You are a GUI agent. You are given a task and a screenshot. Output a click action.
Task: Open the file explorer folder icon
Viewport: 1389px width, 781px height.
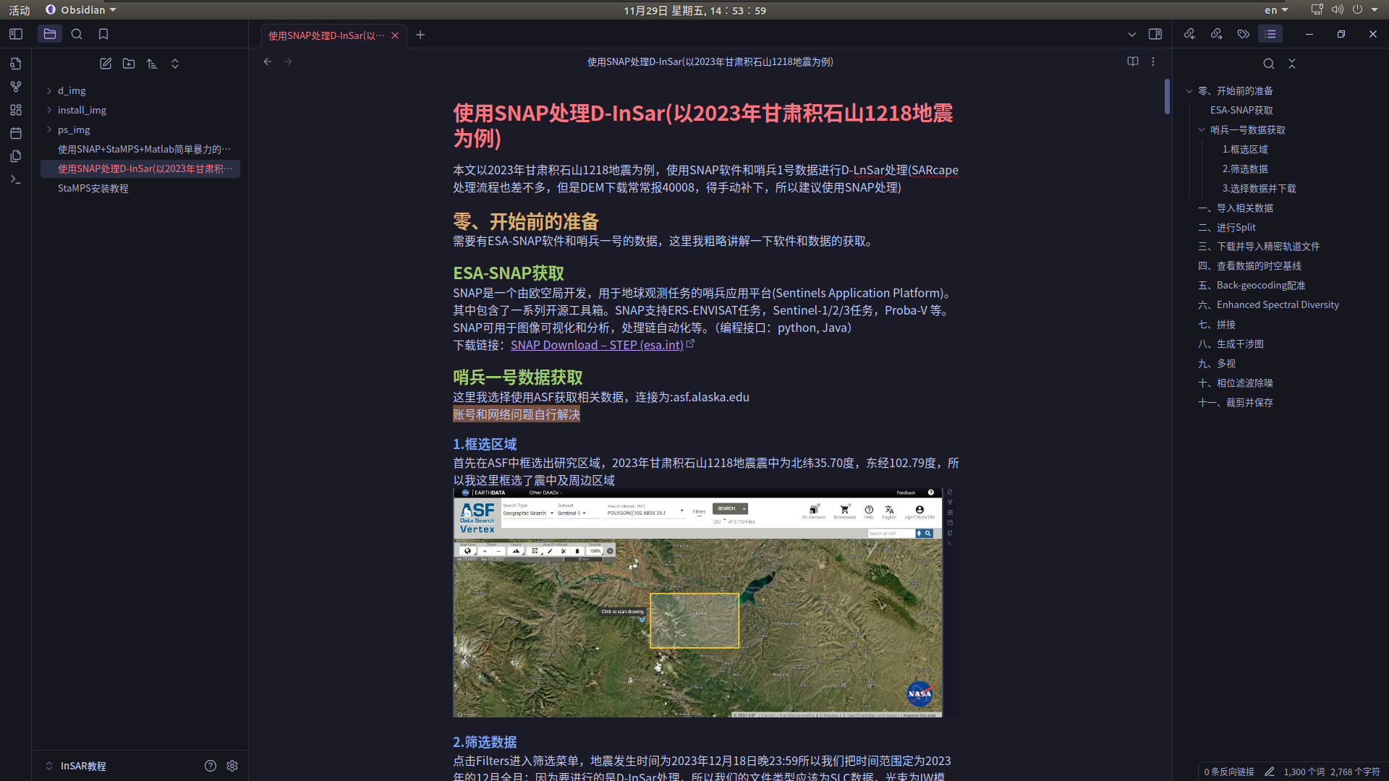[50, 34]
